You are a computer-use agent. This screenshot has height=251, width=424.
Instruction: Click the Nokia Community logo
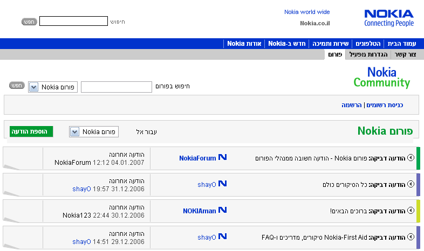point(382,78)
